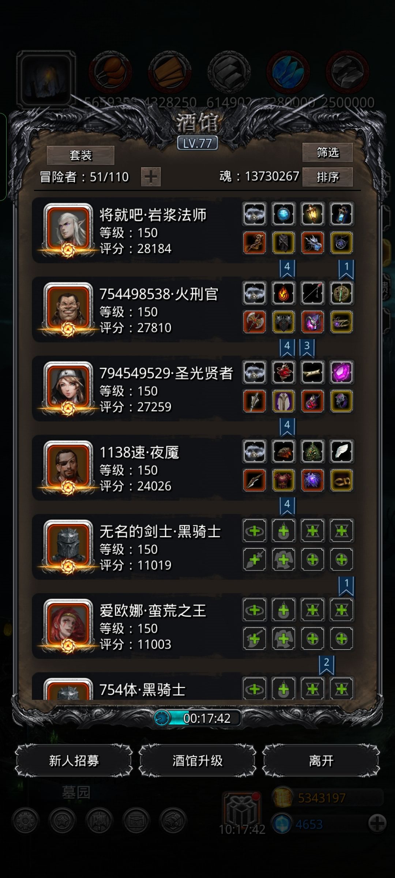The width and height of the screenshot is (395, 878).
Task: Select the lantern item on 岩浆法师's row
Action: tap(312, 214)
